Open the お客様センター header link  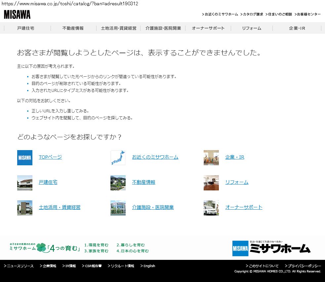[308, 15]
